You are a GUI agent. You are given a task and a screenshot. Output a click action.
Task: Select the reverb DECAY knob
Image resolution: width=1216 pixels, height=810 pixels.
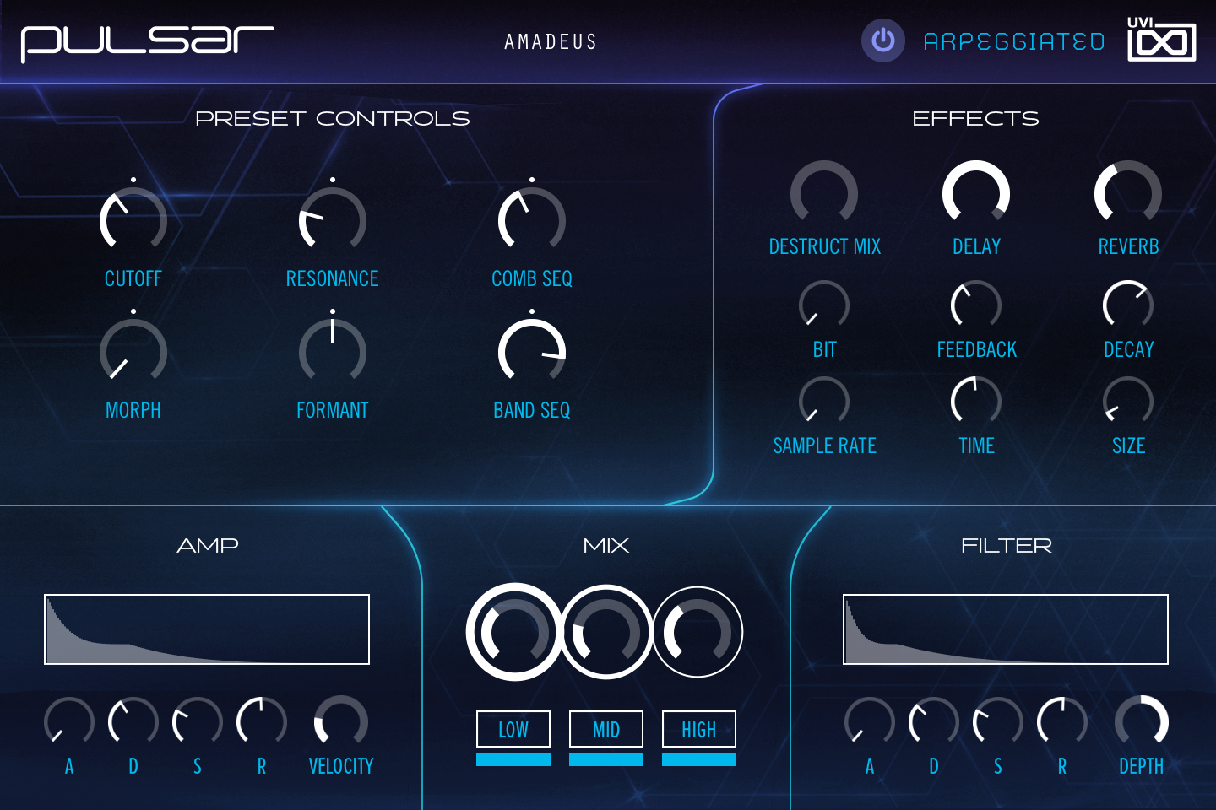(x=1128, y=305)
